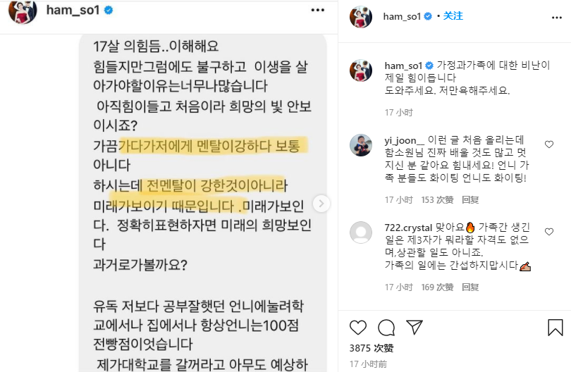
Task: Like yi_joon__'s comment with heart
Action: (549, 144)
